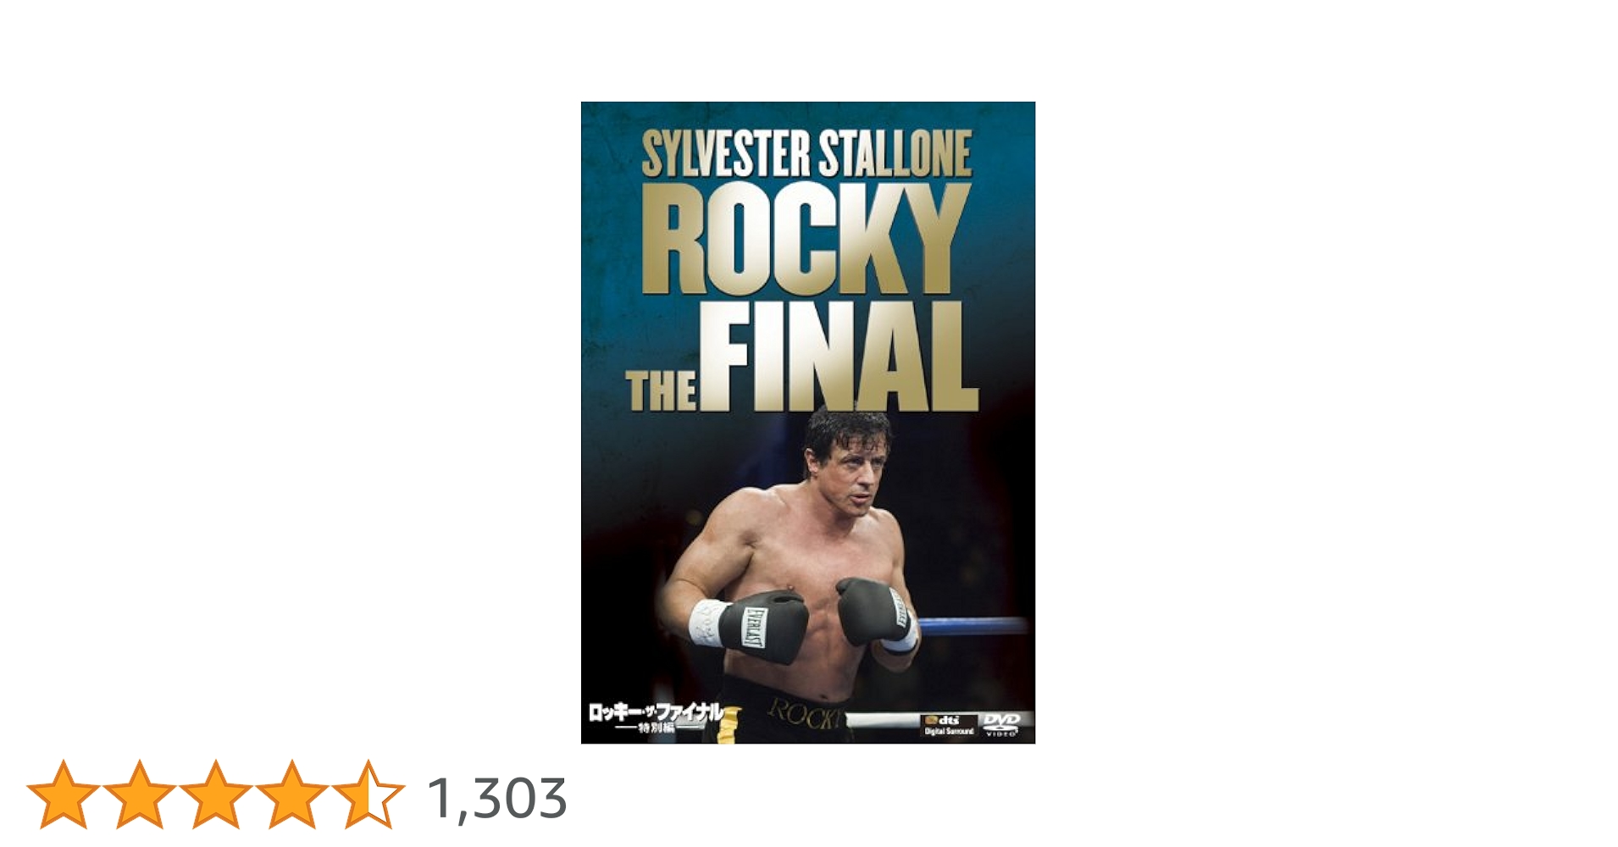Image resolution: width=1618 pixels, height=847 pixels.
Task: Choose the third gold rating star
Action: 216,794
